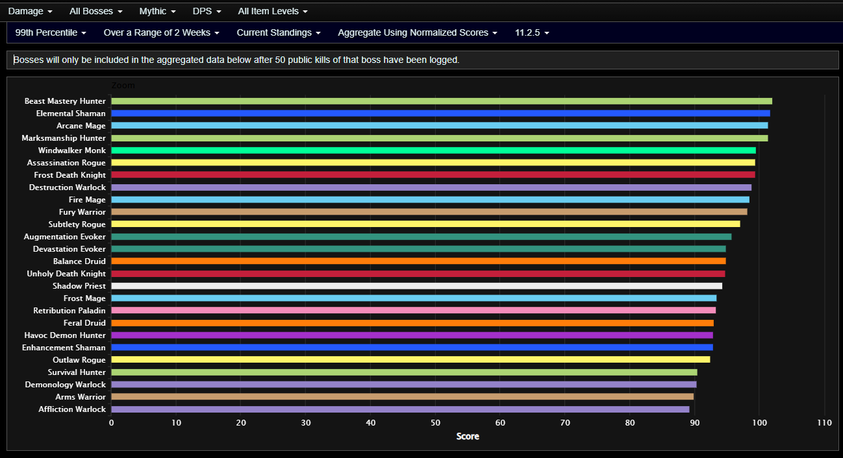Click the Survival Hunter bar
This screenshot has height=458, width=843.
[405, 372]
